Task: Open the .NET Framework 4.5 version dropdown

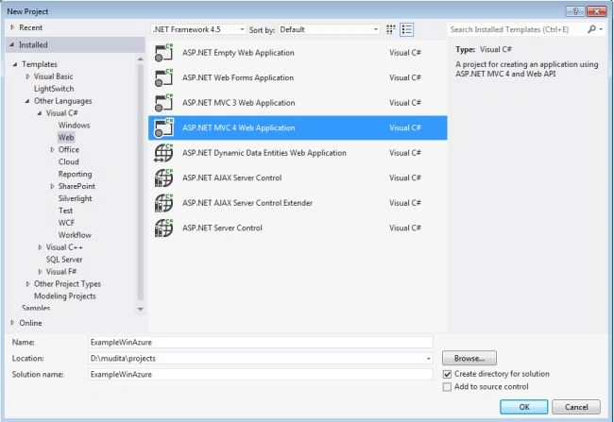Action: point(199,30)
